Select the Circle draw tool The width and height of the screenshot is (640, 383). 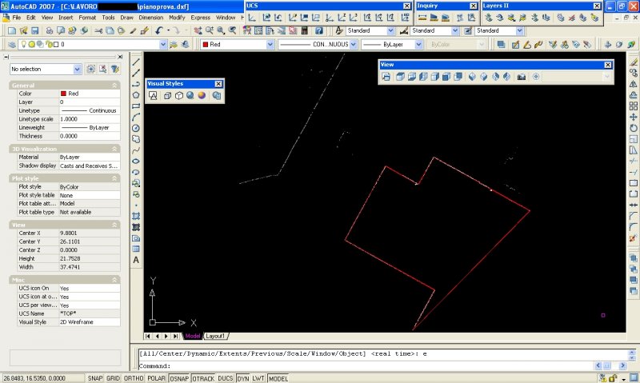click(136, 128)
